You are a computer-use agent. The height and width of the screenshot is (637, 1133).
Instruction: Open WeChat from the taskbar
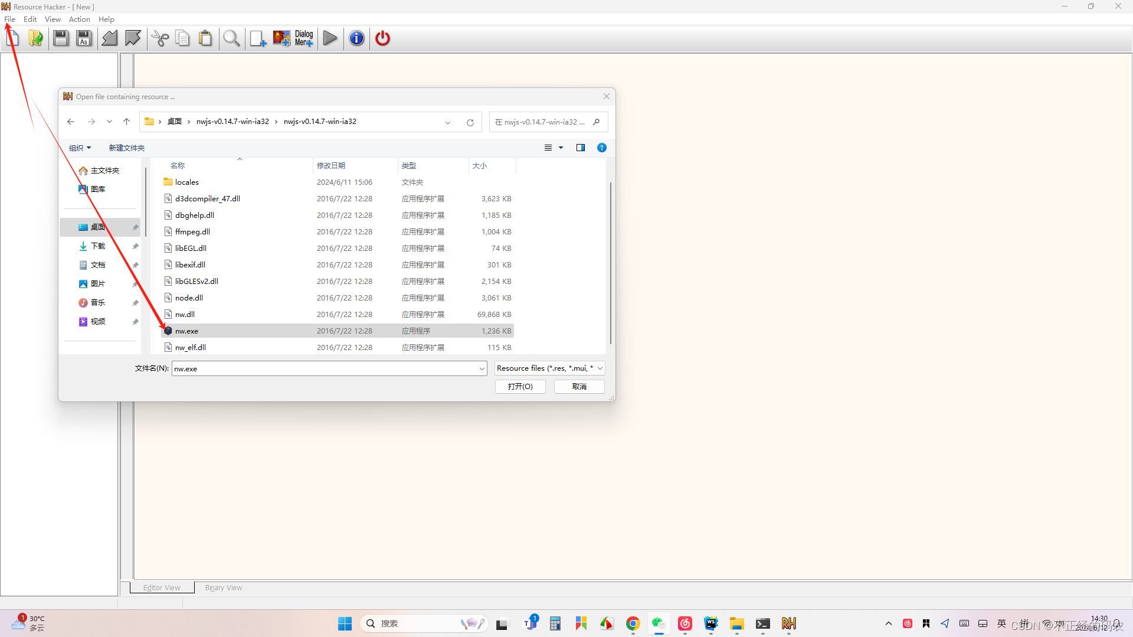(659, 623)
